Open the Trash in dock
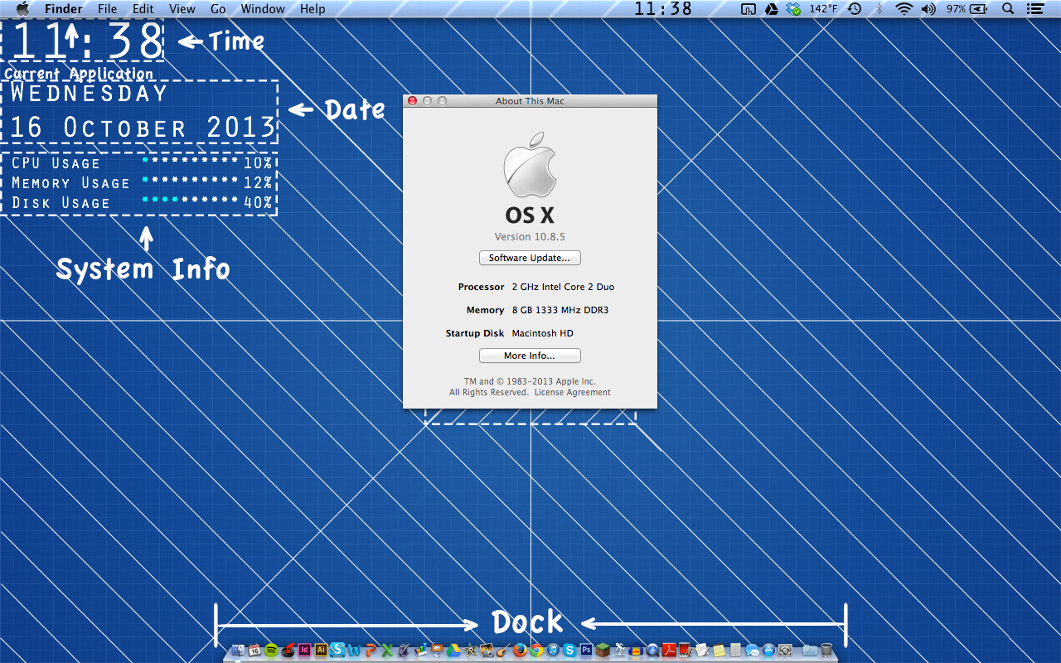The width and height of the screenshot is (1061, 663). pyautogui.click(x=826, y=651)
